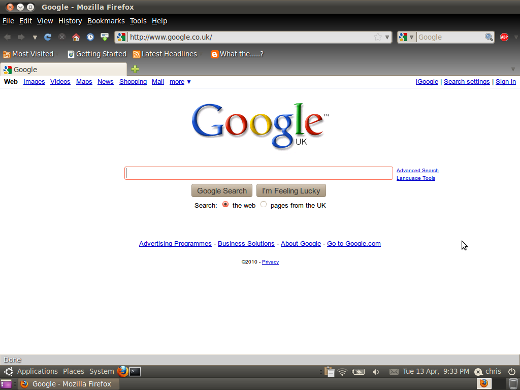Open the back/forward history dropdown arrow
Viewport: 520px width, 390px height.
coord(35,38)
